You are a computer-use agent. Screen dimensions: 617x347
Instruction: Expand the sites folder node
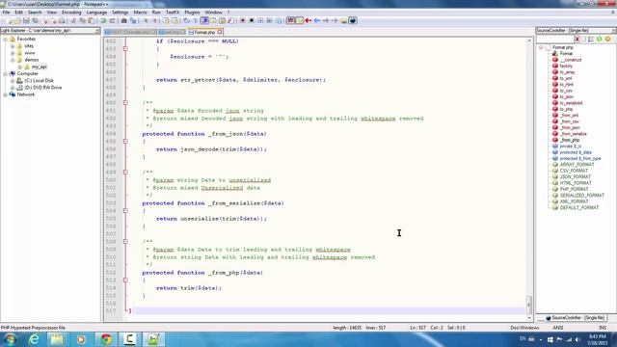click(x=13, y=46)
